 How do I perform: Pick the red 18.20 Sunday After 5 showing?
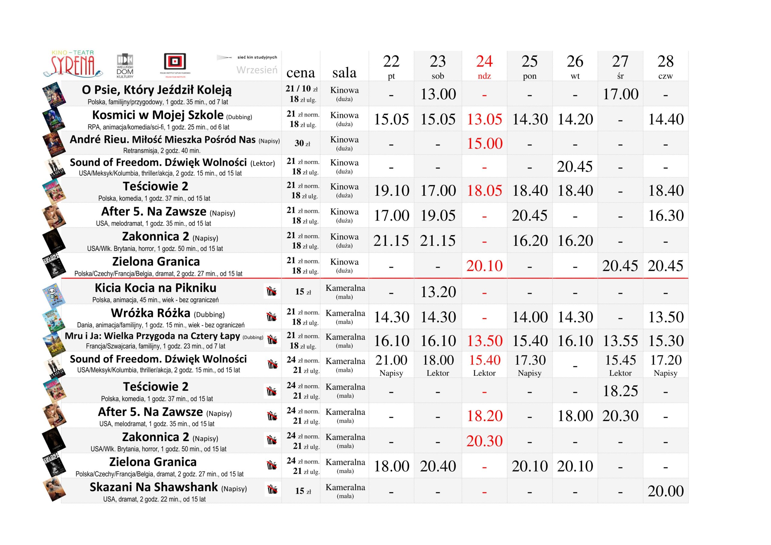point(485,416)
